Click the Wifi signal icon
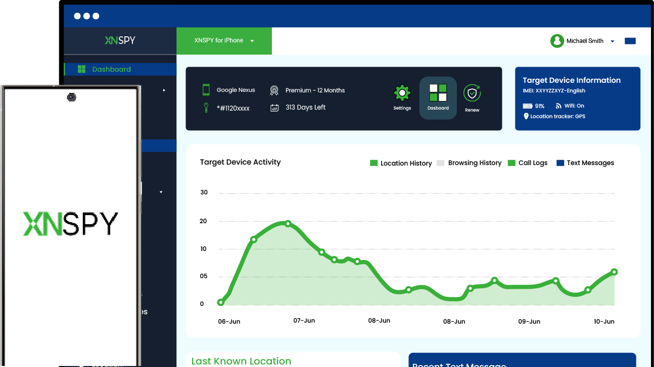Image resolution: width=654 pixels, height=367 pixels. pyautogui.click(x=558, y=106)
